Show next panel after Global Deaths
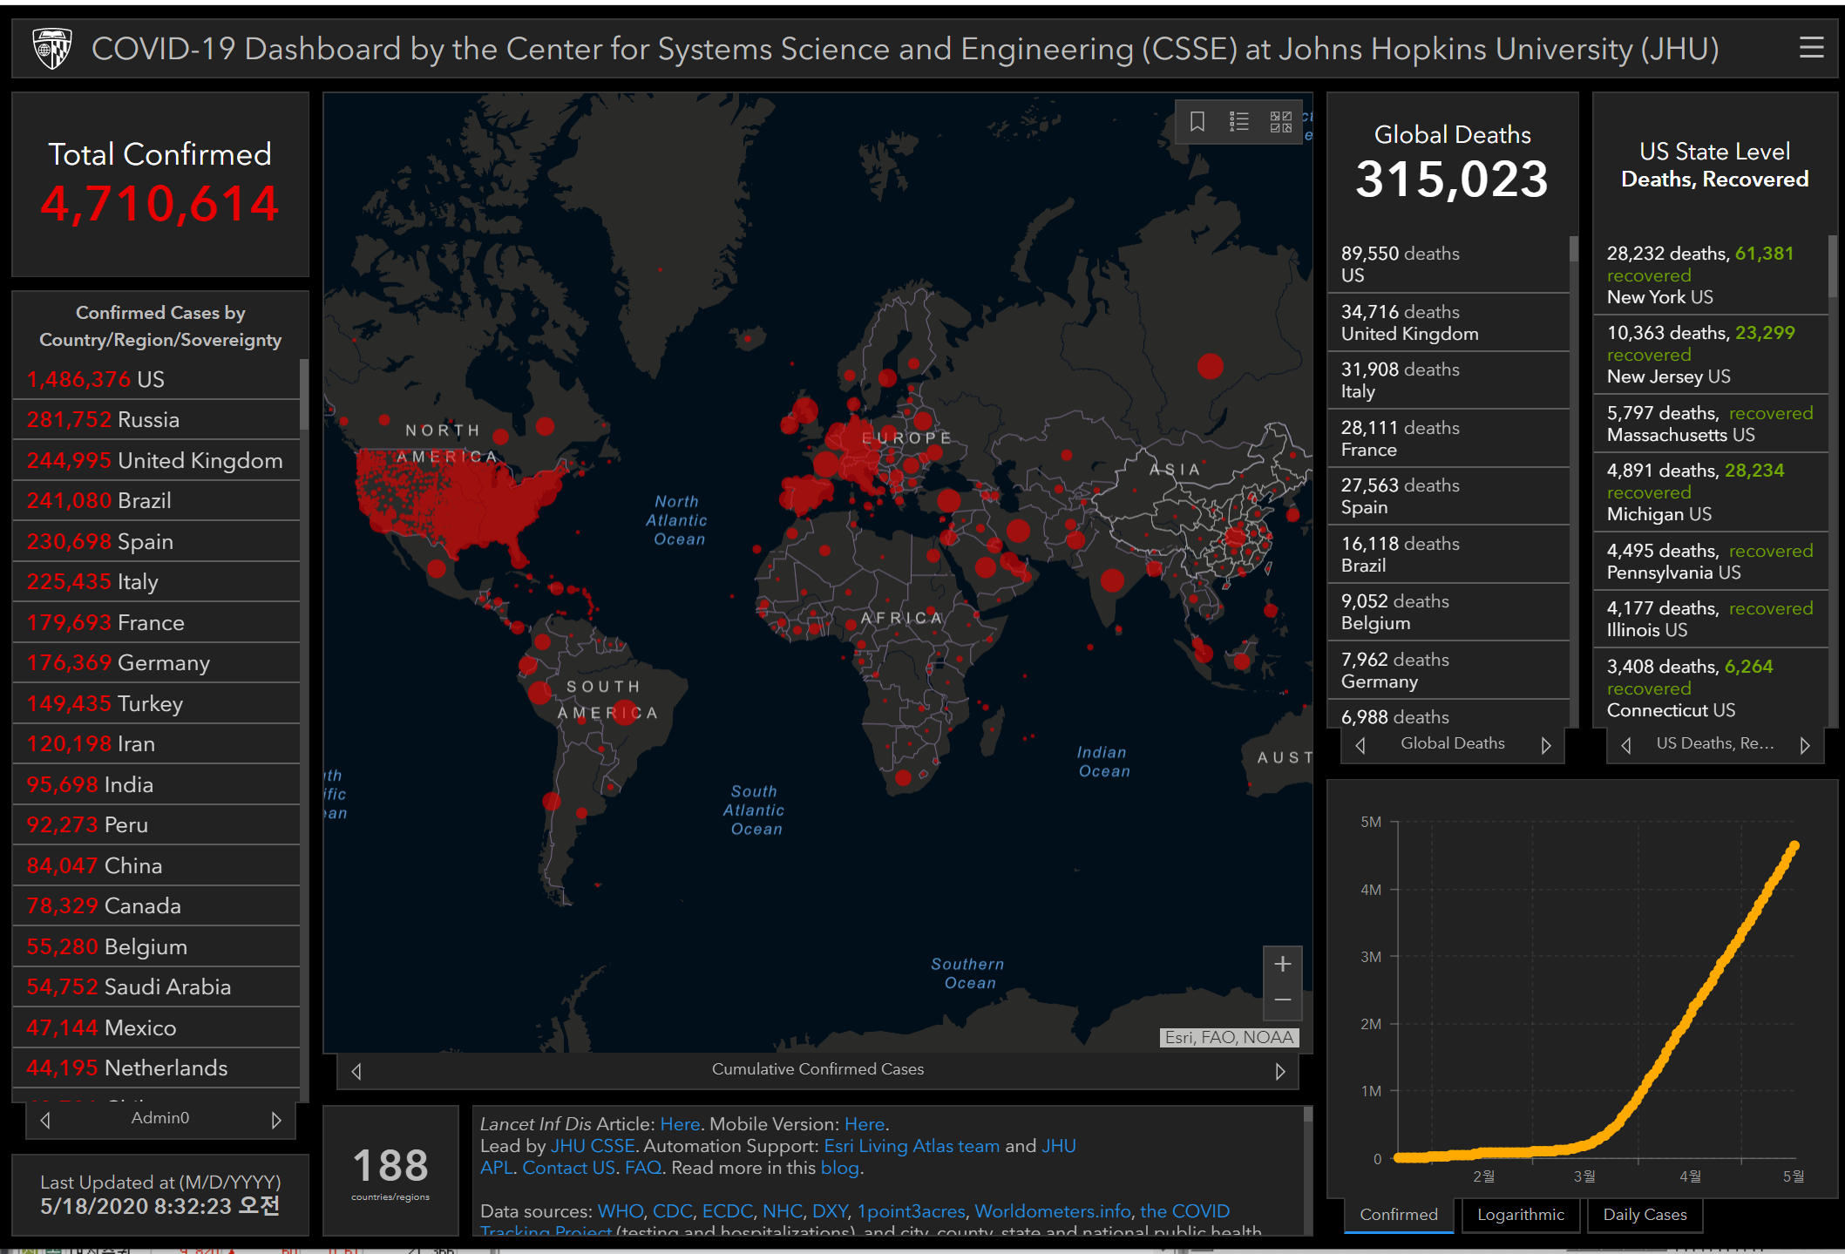 pos(1545,745)
